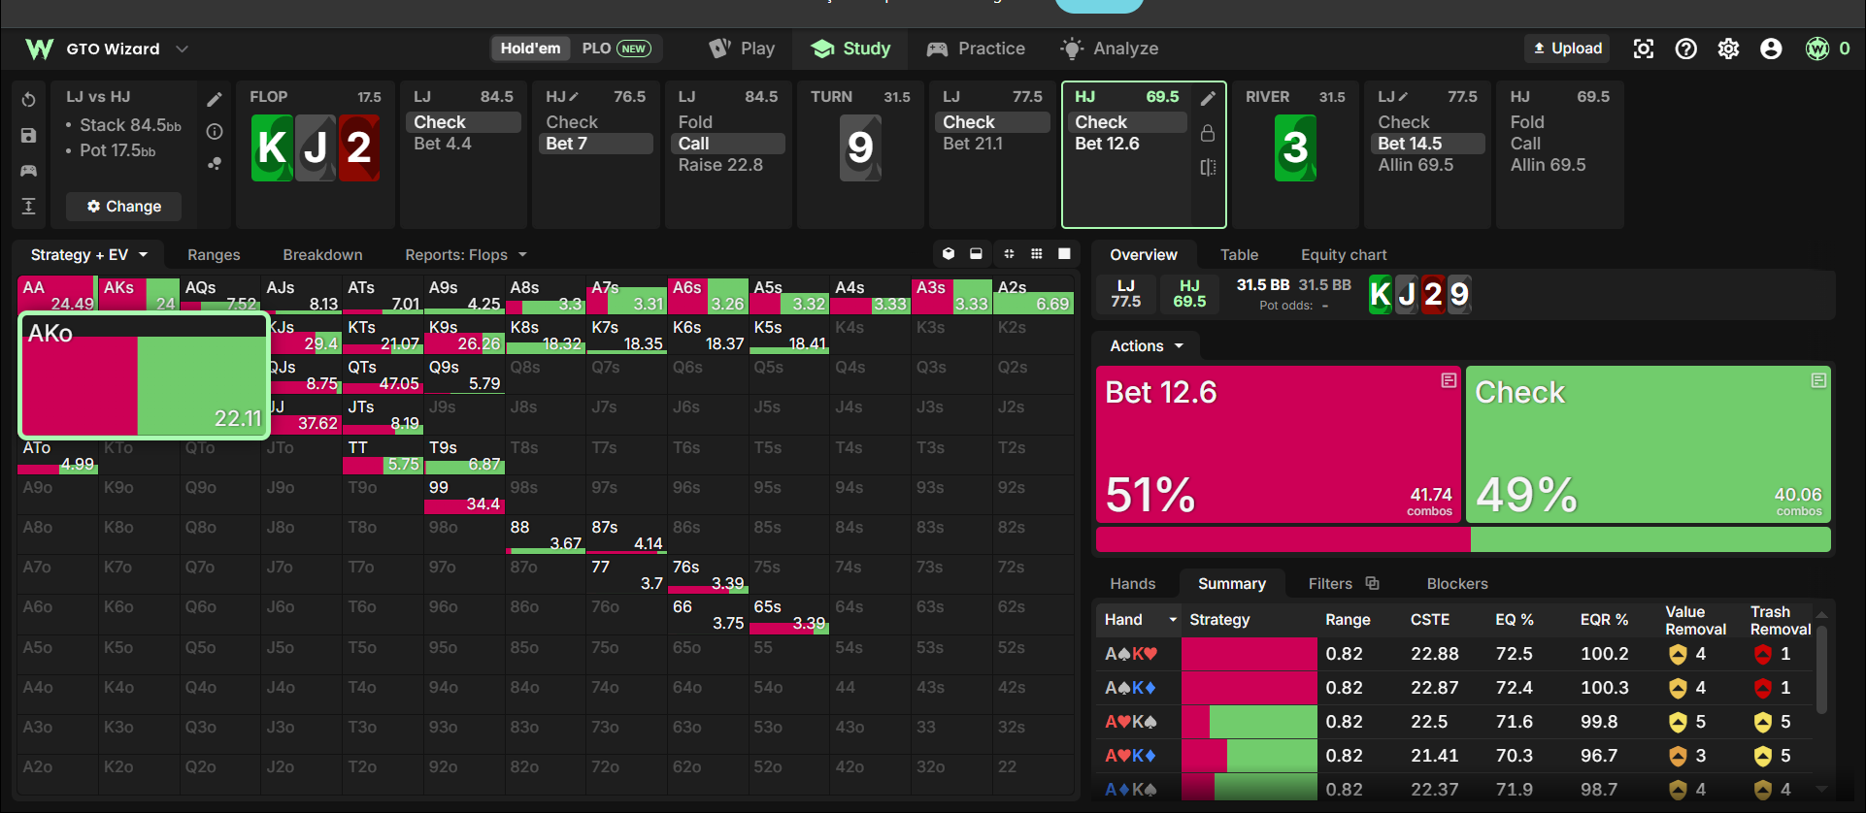
Task: Click the note icon on Bet 12.6 panel
Action: pyautogui.click(x=1449, y=380)
